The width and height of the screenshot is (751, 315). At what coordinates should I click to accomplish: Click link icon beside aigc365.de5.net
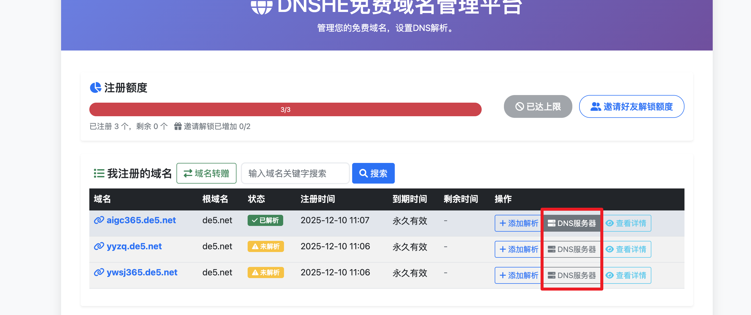coord(99,220)
